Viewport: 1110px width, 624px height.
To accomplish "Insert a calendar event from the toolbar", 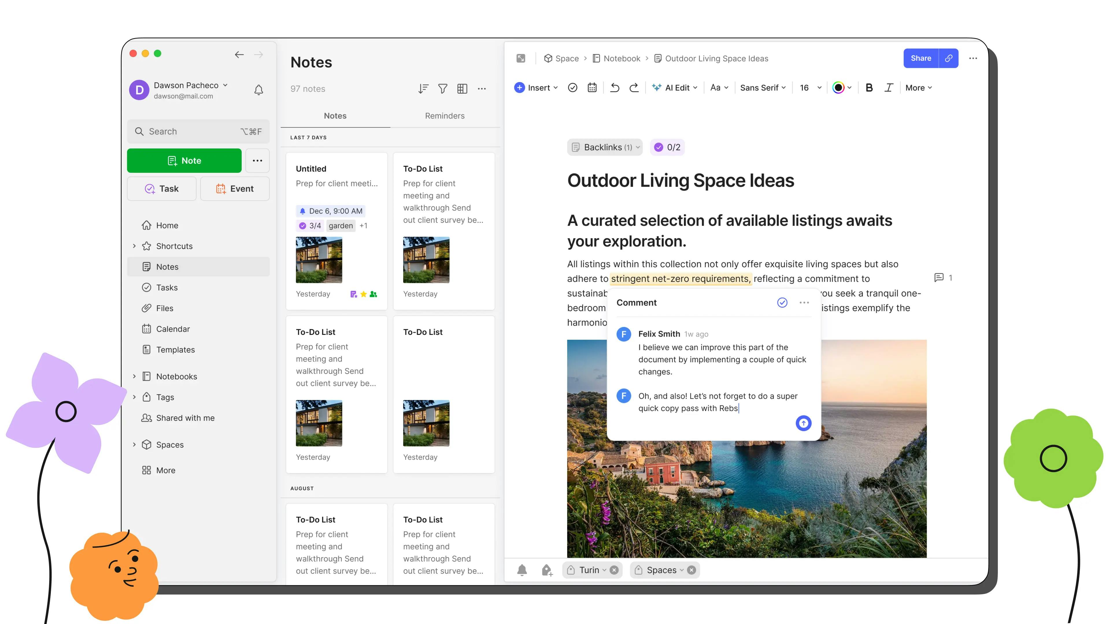I will coord(592,88).
